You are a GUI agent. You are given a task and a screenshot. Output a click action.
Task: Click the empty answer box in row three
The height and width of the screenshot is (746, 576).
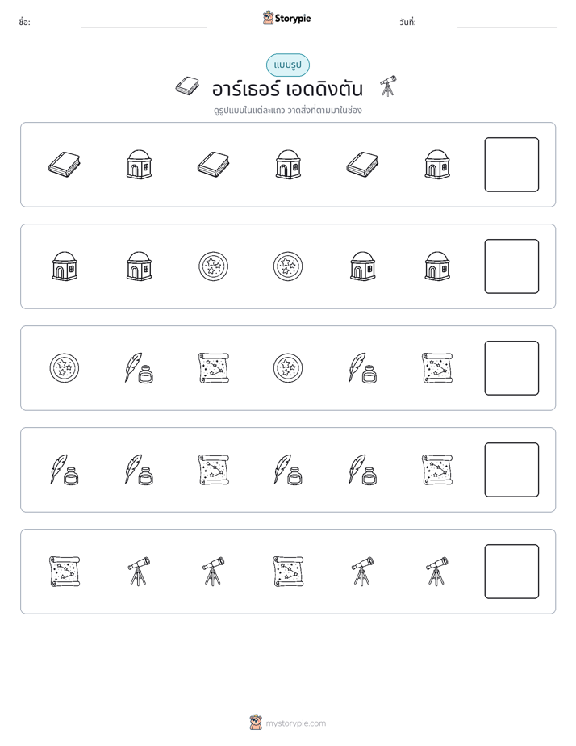(511, 368)
